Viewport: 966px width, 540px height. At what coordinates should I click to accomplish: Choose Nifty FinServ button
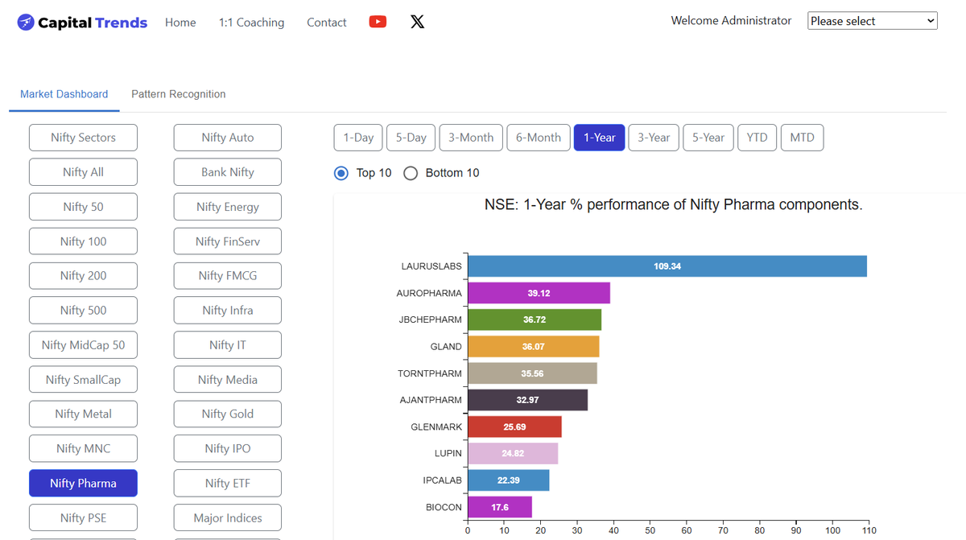click(228, 241)
